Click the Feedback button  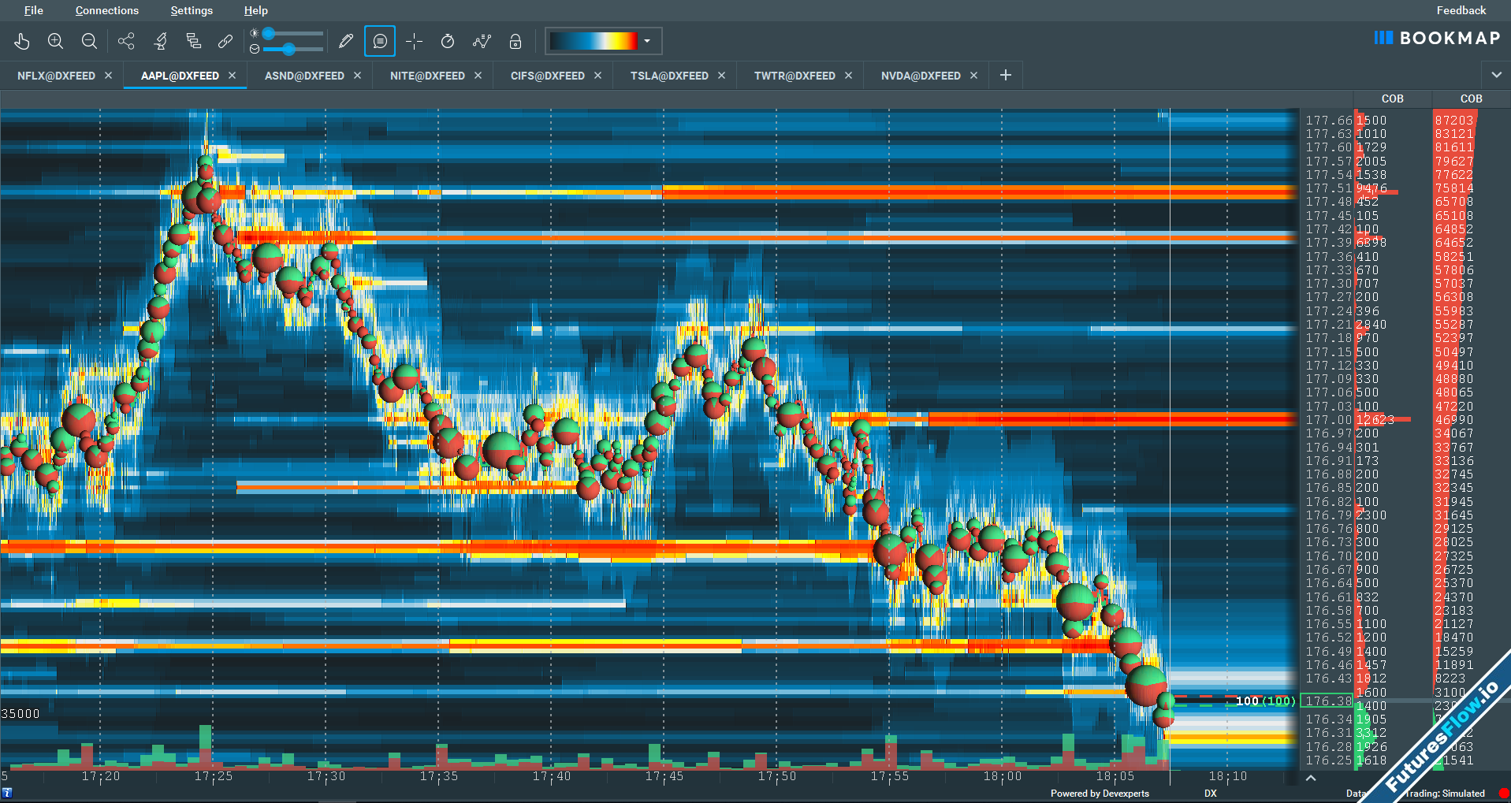(1461, 10)
